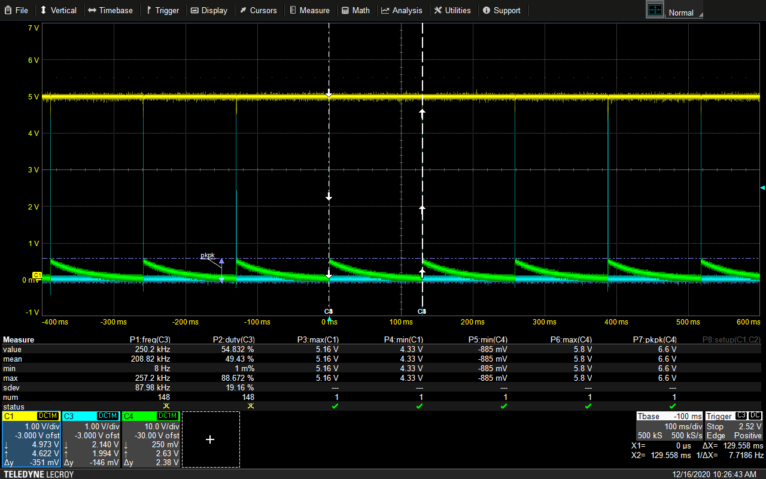
Task: Select the P7:pkpk(C4) measurement column header
Action: [x=655, y=340]
